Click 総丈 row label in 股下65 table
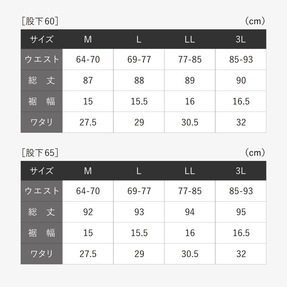Viewport: 287px width, 287px height. [42, 212]
